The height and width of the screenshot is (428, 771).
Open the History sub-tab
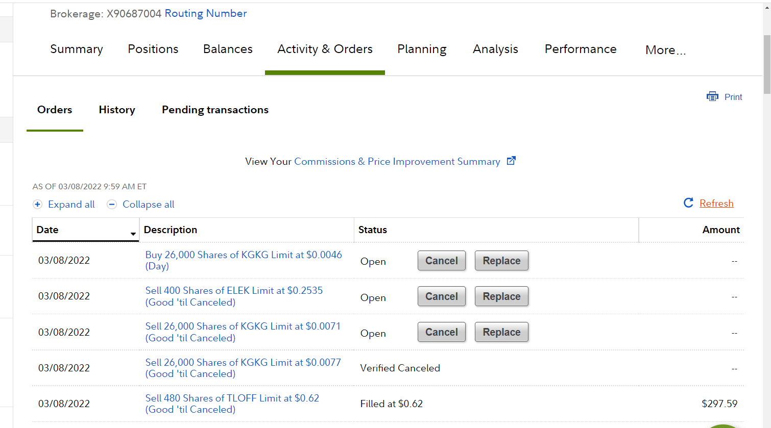(117, 110)
